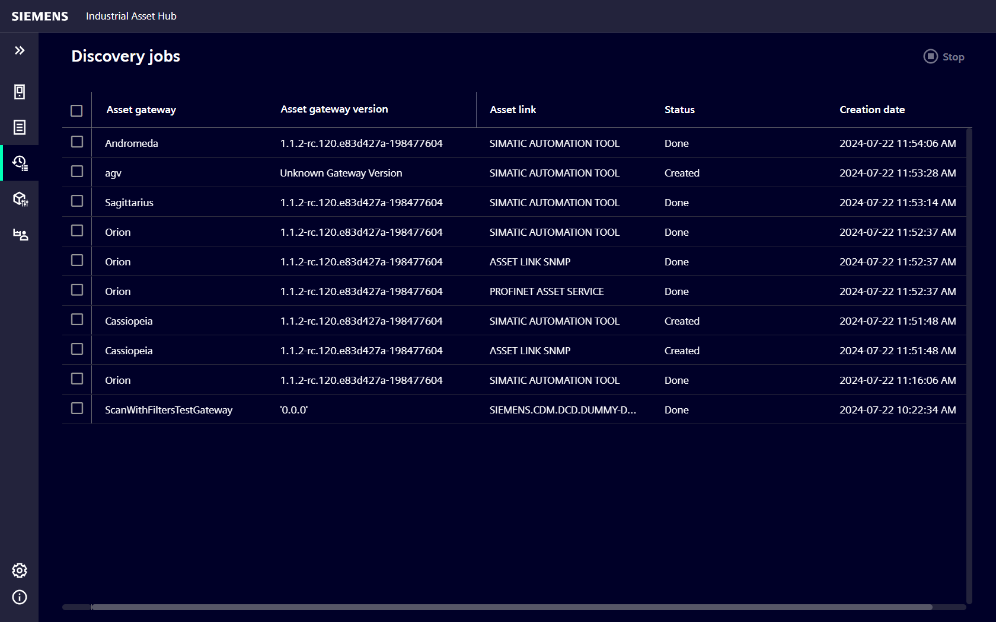Screen dimensions: 996x622
Task: Check Orion PROFINET ASSET SERVICE row
Action: (x=77, y=290)
